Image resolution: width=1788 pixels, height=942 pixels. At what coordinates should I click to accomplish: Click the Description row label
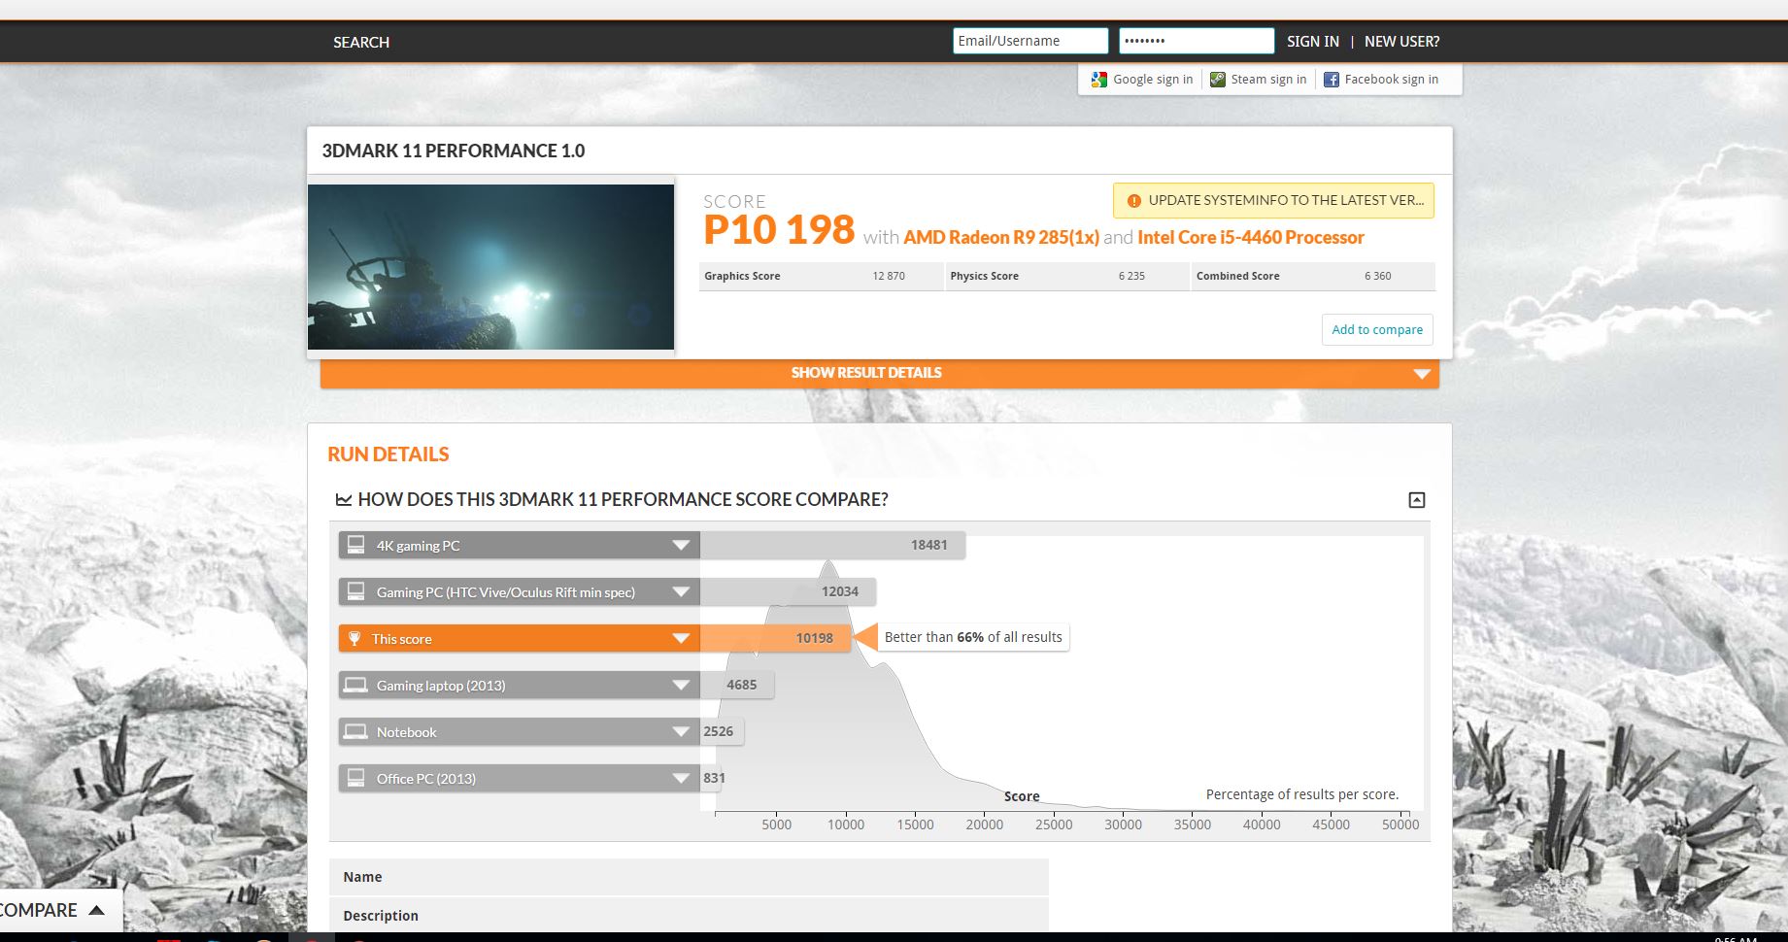tap(381, 917)
